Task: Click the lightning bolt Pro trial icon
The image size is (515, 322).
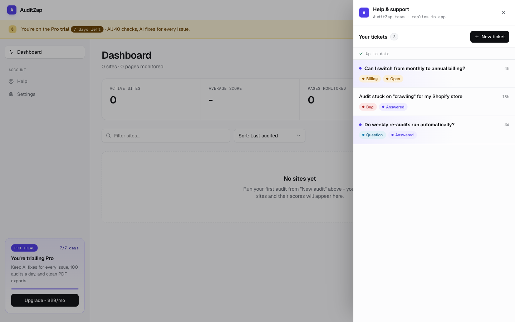Action: coord(13,29)
